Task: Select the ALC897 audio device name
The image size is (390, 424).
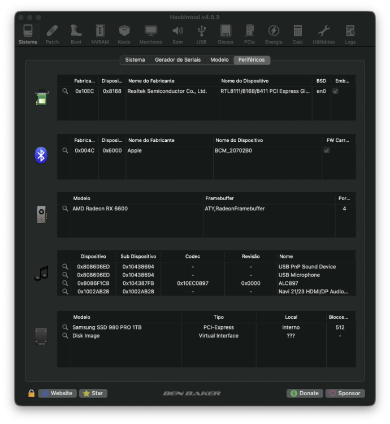Action: pos(288,283)
